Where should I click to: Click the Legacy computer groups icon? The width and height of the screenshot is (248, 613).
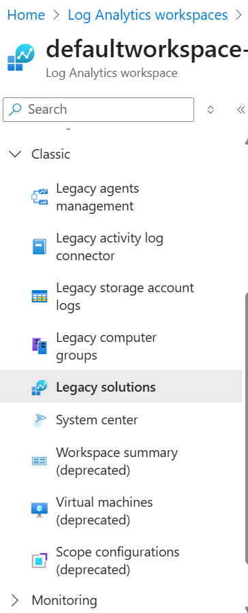(39, 346)
